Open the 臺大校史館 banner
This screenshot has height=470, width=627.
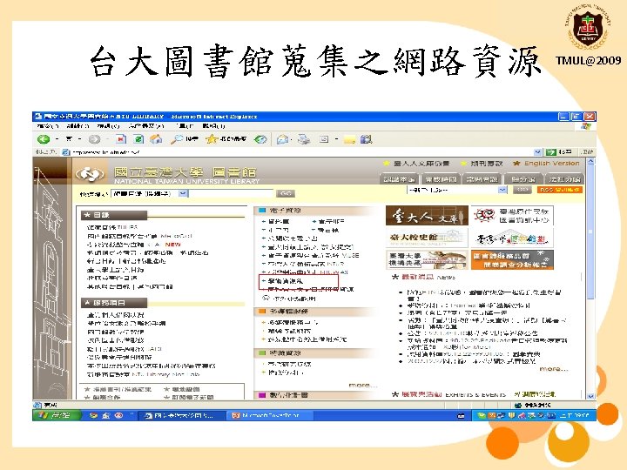point(427,238)
